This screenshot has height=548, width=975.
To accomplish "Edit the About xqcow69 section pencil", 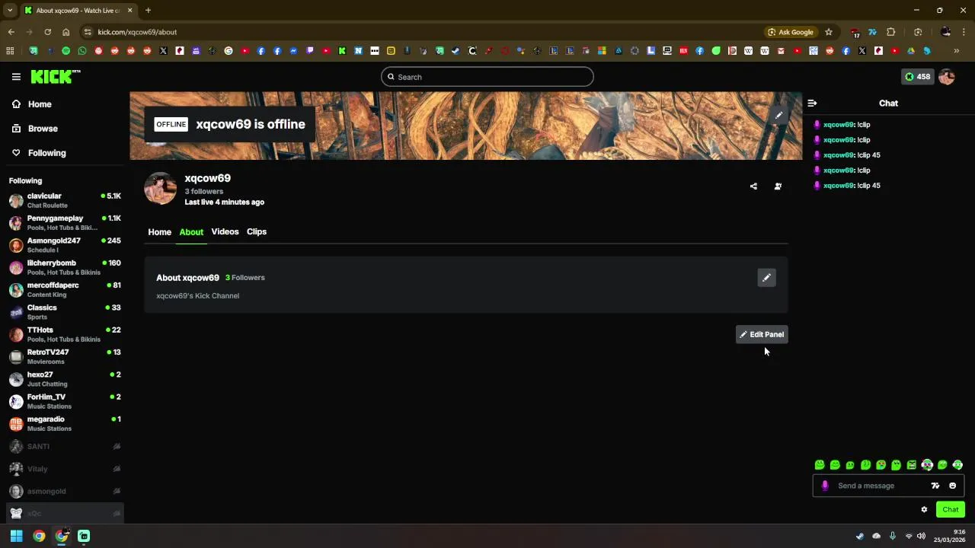I will tap(766, 278).
